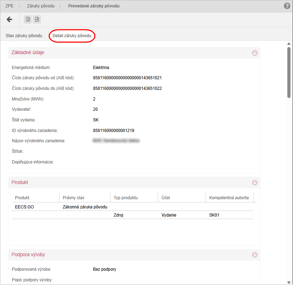293x287 pixels.
Task: Sort by Produkt column header
Action: pyautogui.click(x=22, y=197)
